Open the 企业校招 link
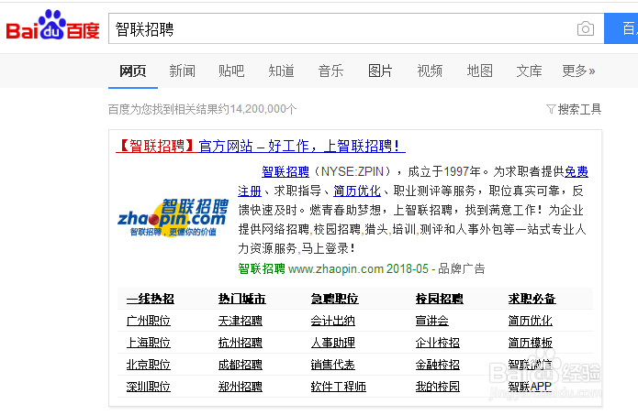The height and width of the screenshot is (415, 638). point(437,343)
